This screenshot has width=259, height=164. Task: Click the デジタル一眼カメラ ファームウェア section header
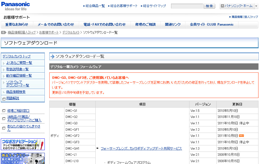(x=154, y=67)
